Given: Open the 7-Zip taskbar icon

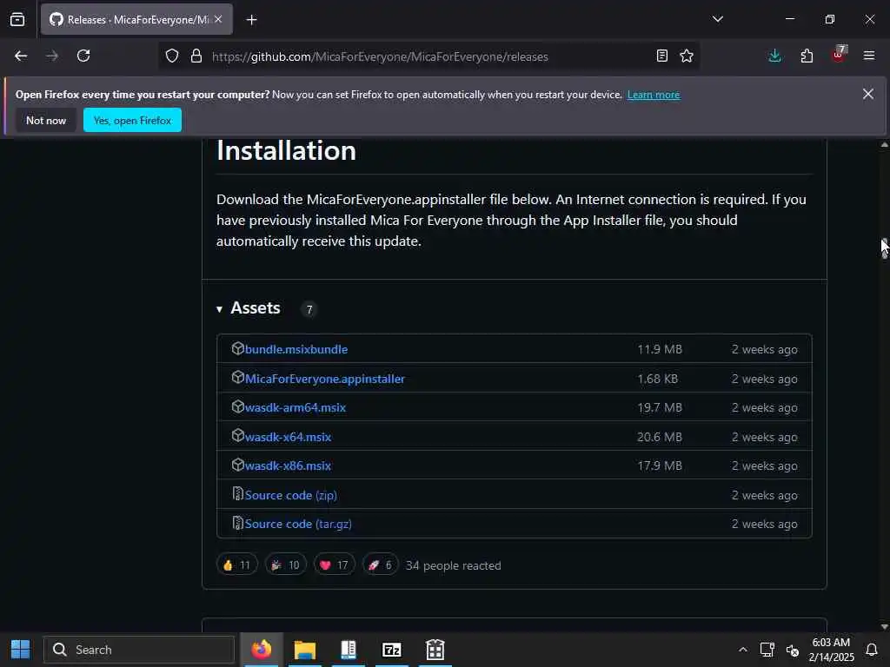Looking at the screenshot, I should click(392, 650).
